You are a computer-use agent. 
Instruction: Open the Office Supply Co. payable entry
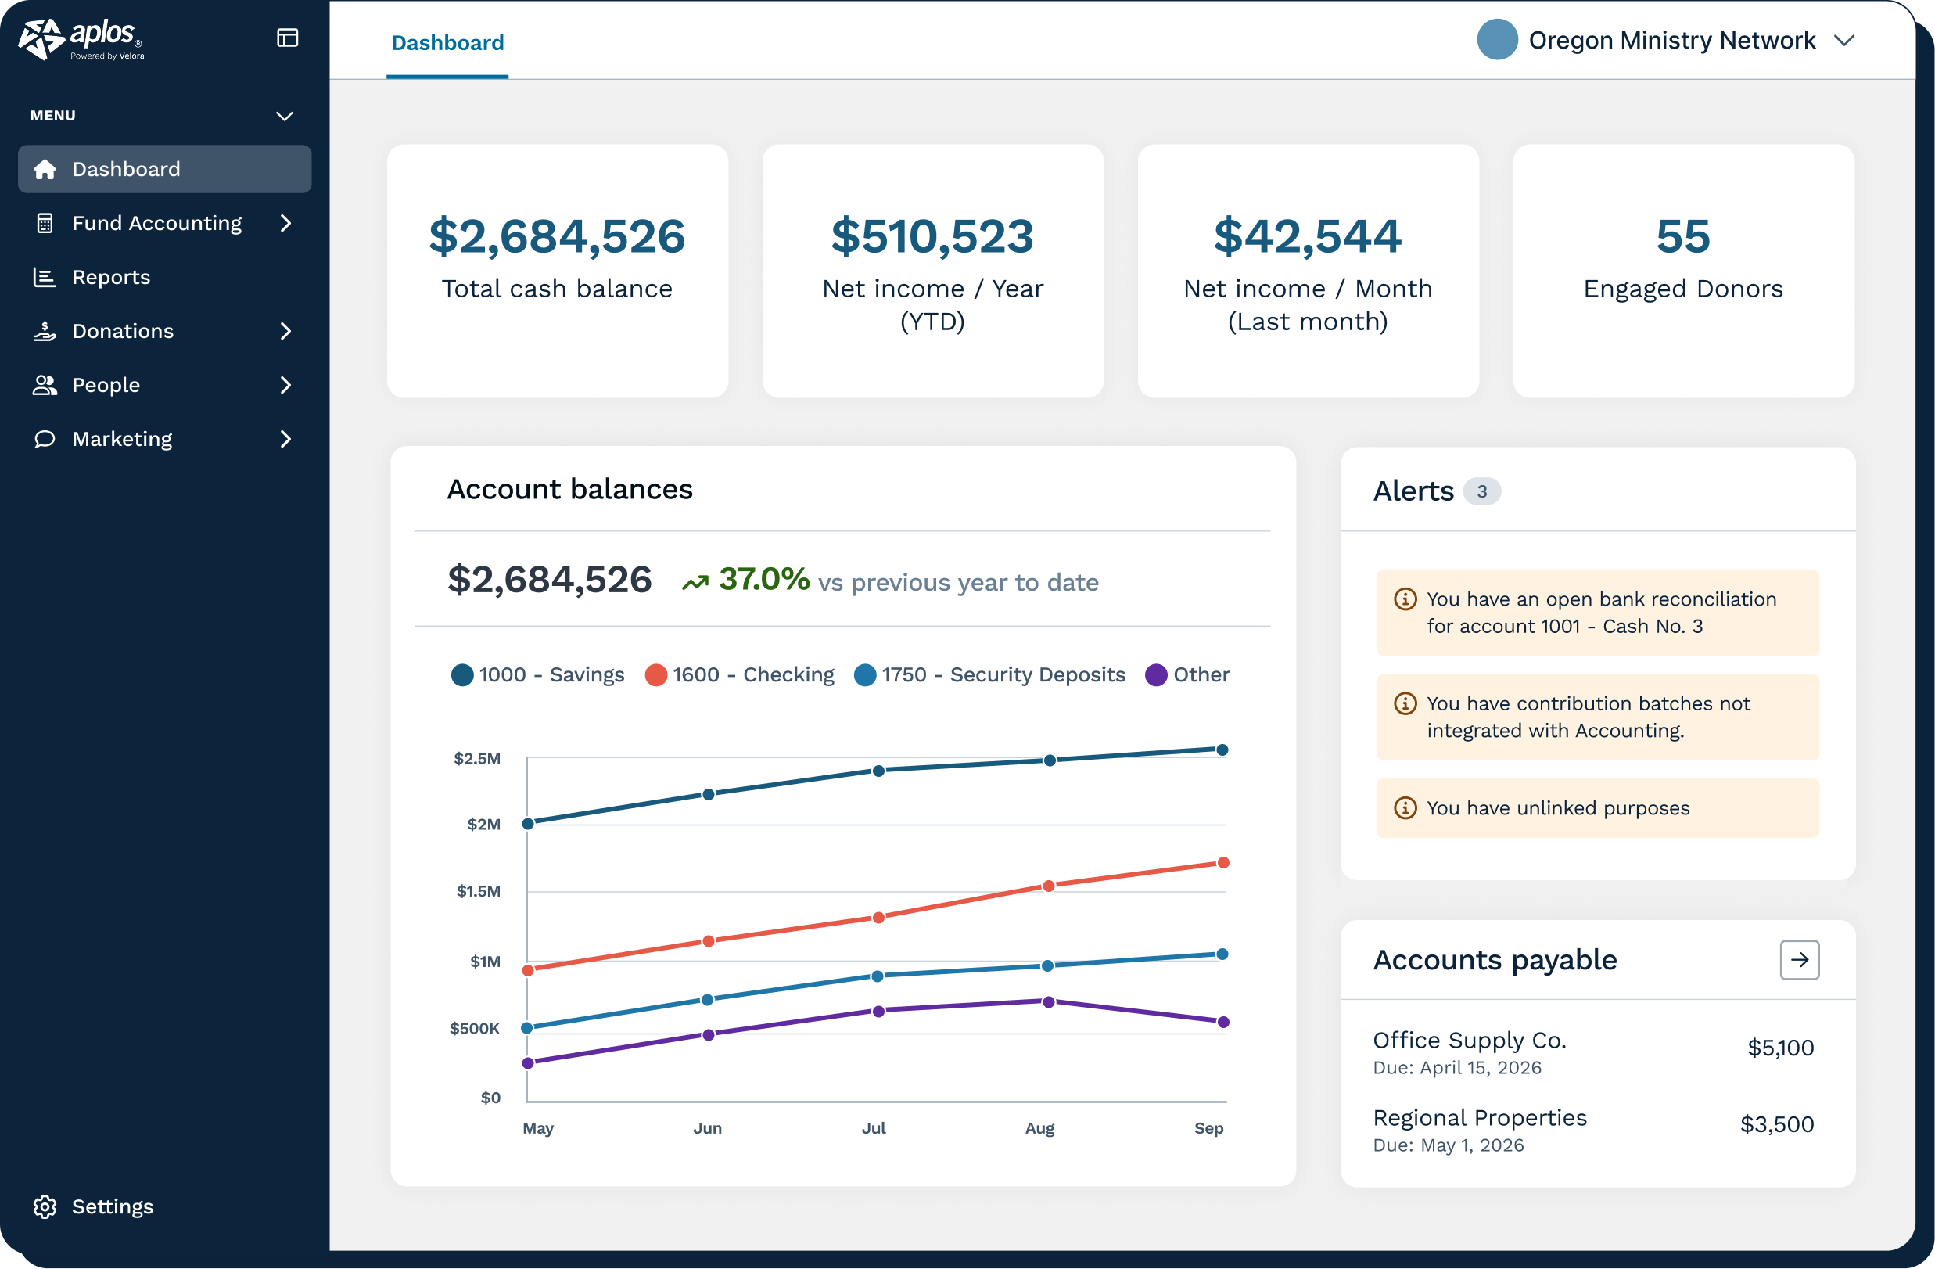pyautogui.click(x=1593, y=1052)
